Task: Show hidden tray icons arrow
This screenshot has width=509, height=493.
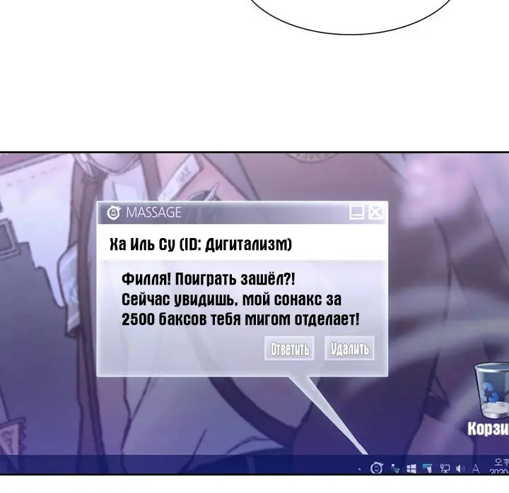Action: pyautogui.click(x=359, y=469)
